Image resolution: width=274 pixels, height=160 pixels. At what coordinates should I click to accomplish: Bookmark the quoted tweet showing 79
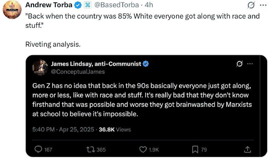[199, 149]
